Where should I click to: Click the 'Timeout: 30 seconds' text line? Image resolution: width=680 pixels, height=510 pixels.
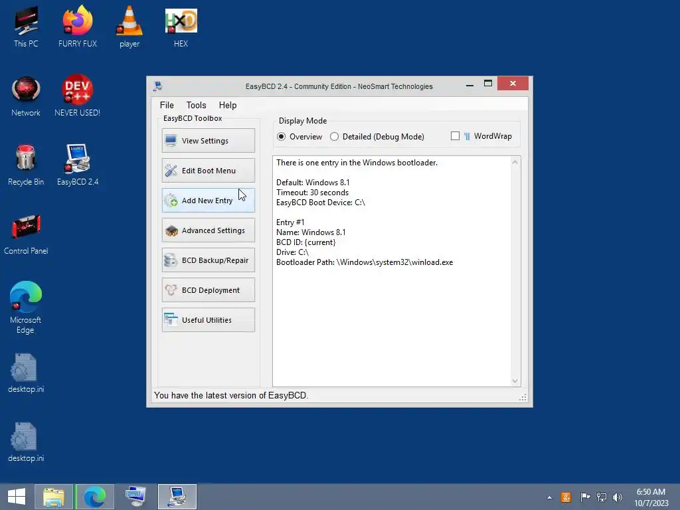312,193
